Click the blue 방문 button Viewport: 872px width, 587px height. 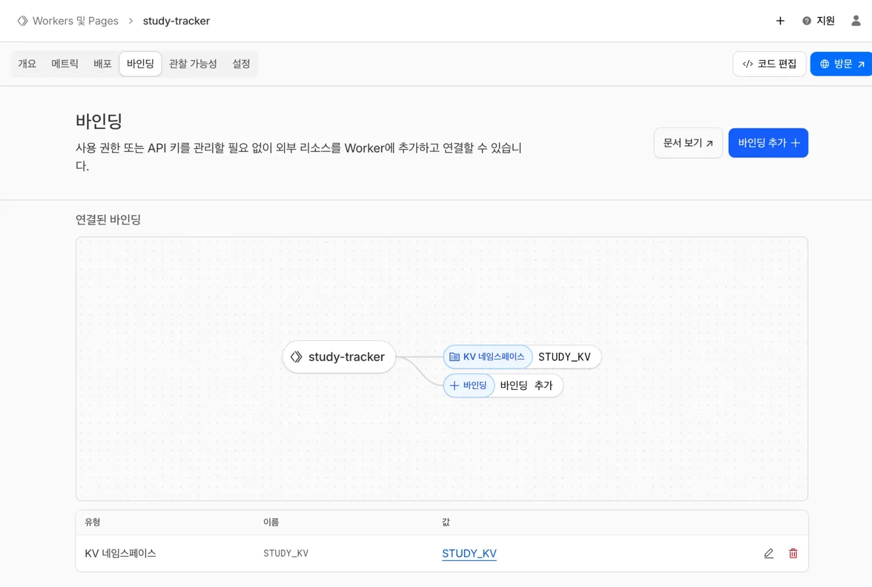coord(842,64)
